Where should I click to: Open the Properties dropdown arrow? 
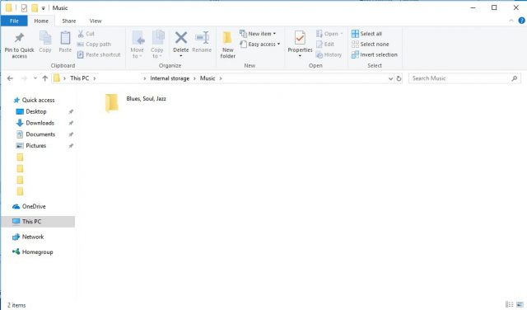coord(300,56)
